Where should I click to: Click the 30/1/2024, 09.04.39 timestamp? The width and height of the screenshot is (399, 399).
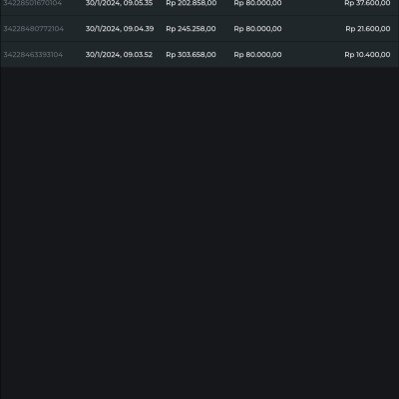click(120, 29)
